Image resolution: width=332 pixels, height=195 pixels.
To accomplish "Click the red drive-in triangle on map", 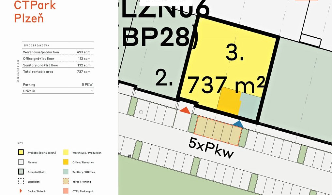I will [185, 110].
